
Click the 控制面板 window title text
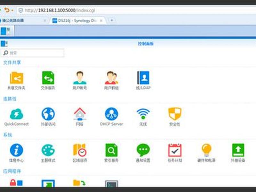click(x=146, y=44)
